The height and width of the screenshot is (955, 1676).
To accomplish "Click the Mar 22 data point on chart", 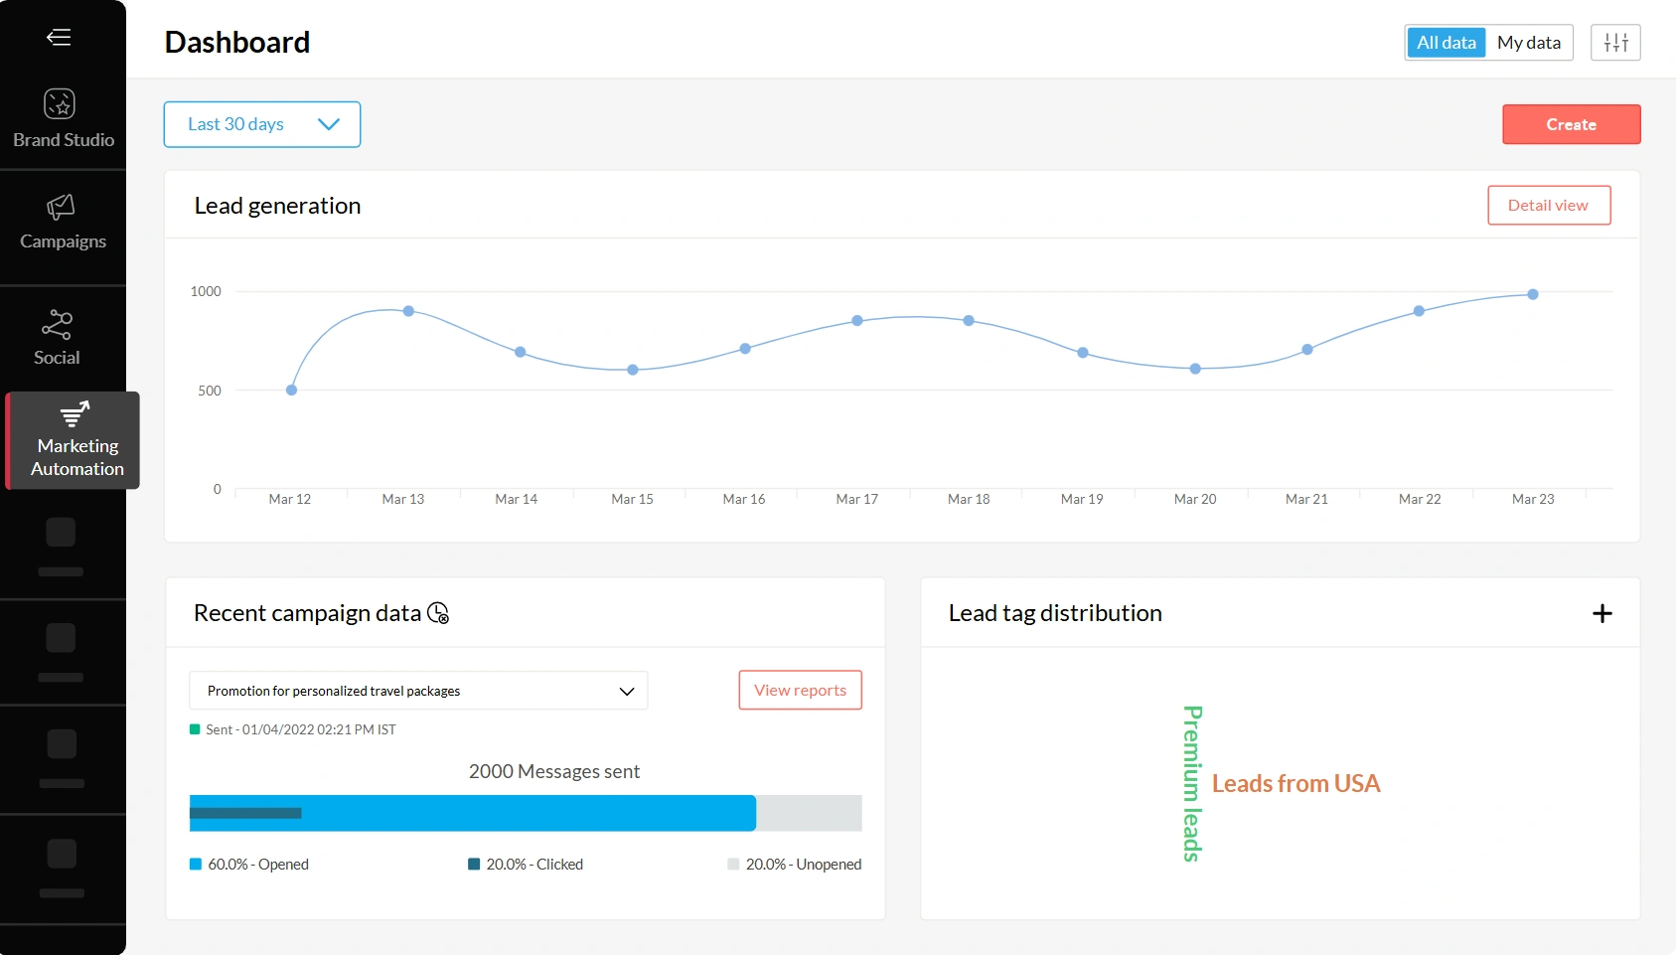I will (x=1419, y=311).
